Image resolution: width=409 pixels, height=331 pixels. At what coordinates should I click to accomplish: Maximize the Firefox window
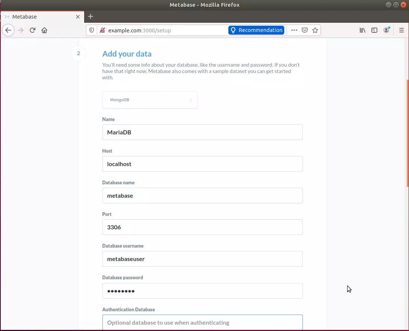[x=396, y=5]
